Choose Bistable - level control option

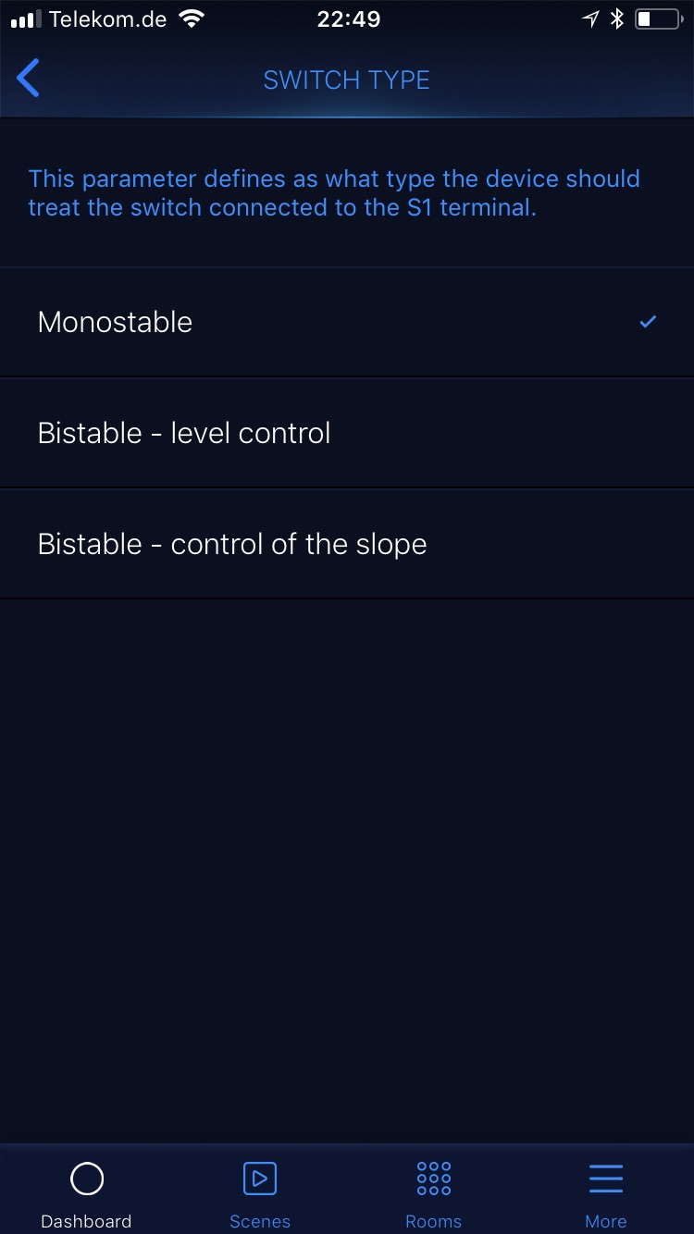184,433
